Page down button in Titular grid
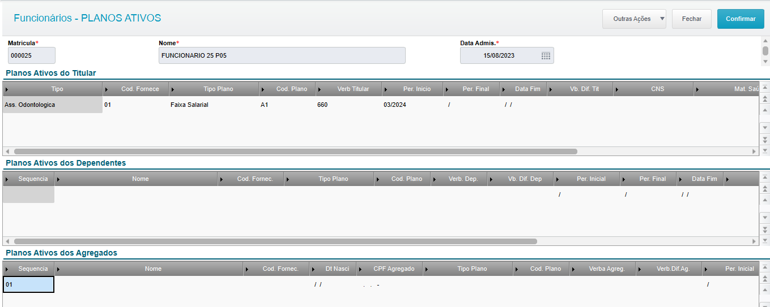 point(765,139)
